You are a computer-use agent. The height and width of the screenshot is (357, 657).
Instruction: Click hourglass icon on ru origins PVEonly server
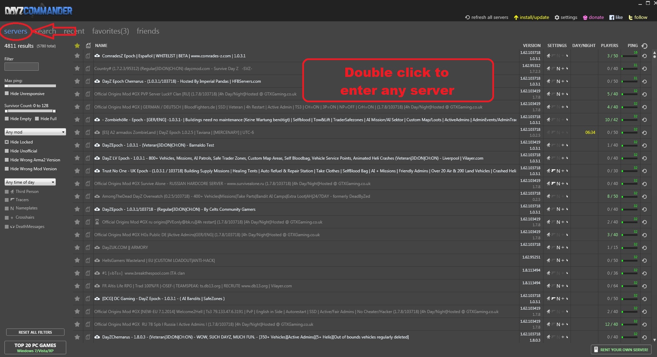coord(97,222)
